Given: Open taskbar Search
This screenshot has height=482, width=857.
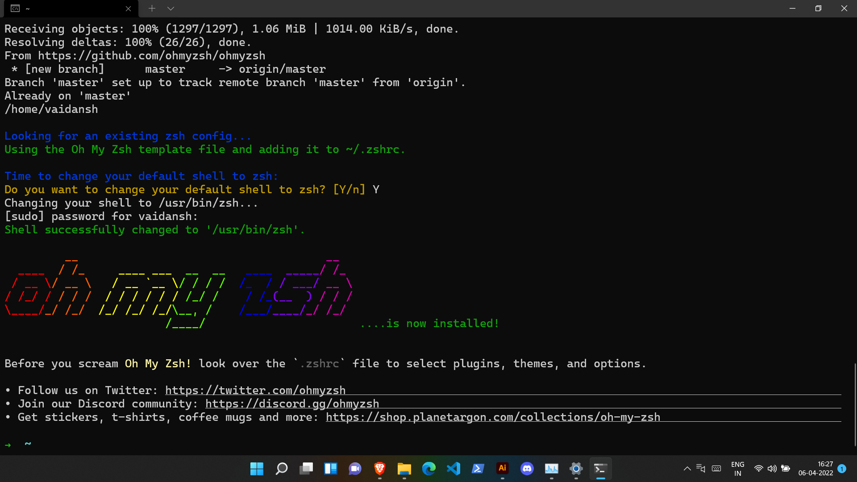Looking at the screenshot, I should [x=281, y=469].
